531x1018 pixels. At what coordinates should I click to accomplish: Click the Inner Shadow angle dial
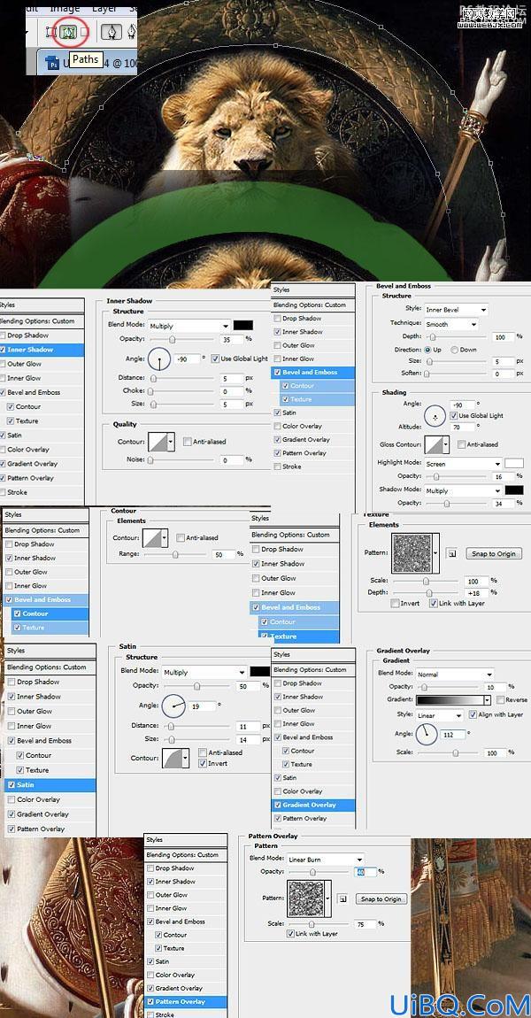pos(159,359)
